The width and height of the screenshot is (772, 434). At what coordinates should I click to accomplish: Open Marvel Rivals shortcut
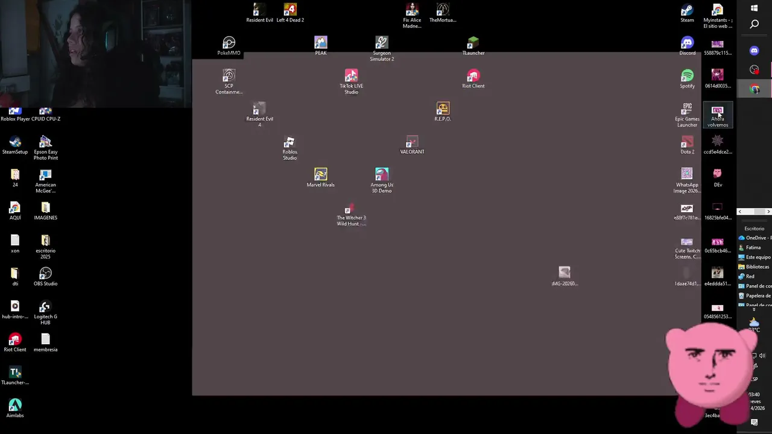pyautogui.click(x=321, y=178)
